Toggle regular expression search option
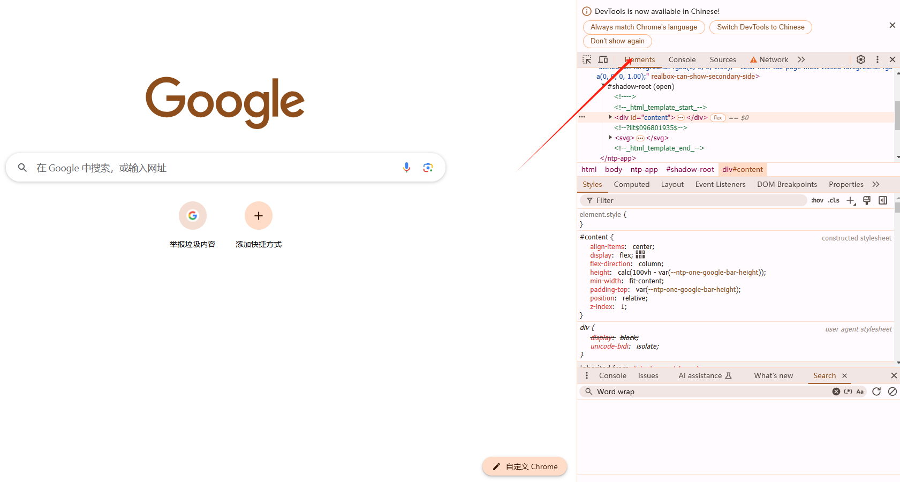The width and height of the screenshot is (900, 482). [x=848, y=391]
